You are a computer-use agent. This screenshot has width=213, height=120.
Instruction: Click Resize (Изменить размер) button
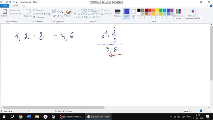click(42, 14)
